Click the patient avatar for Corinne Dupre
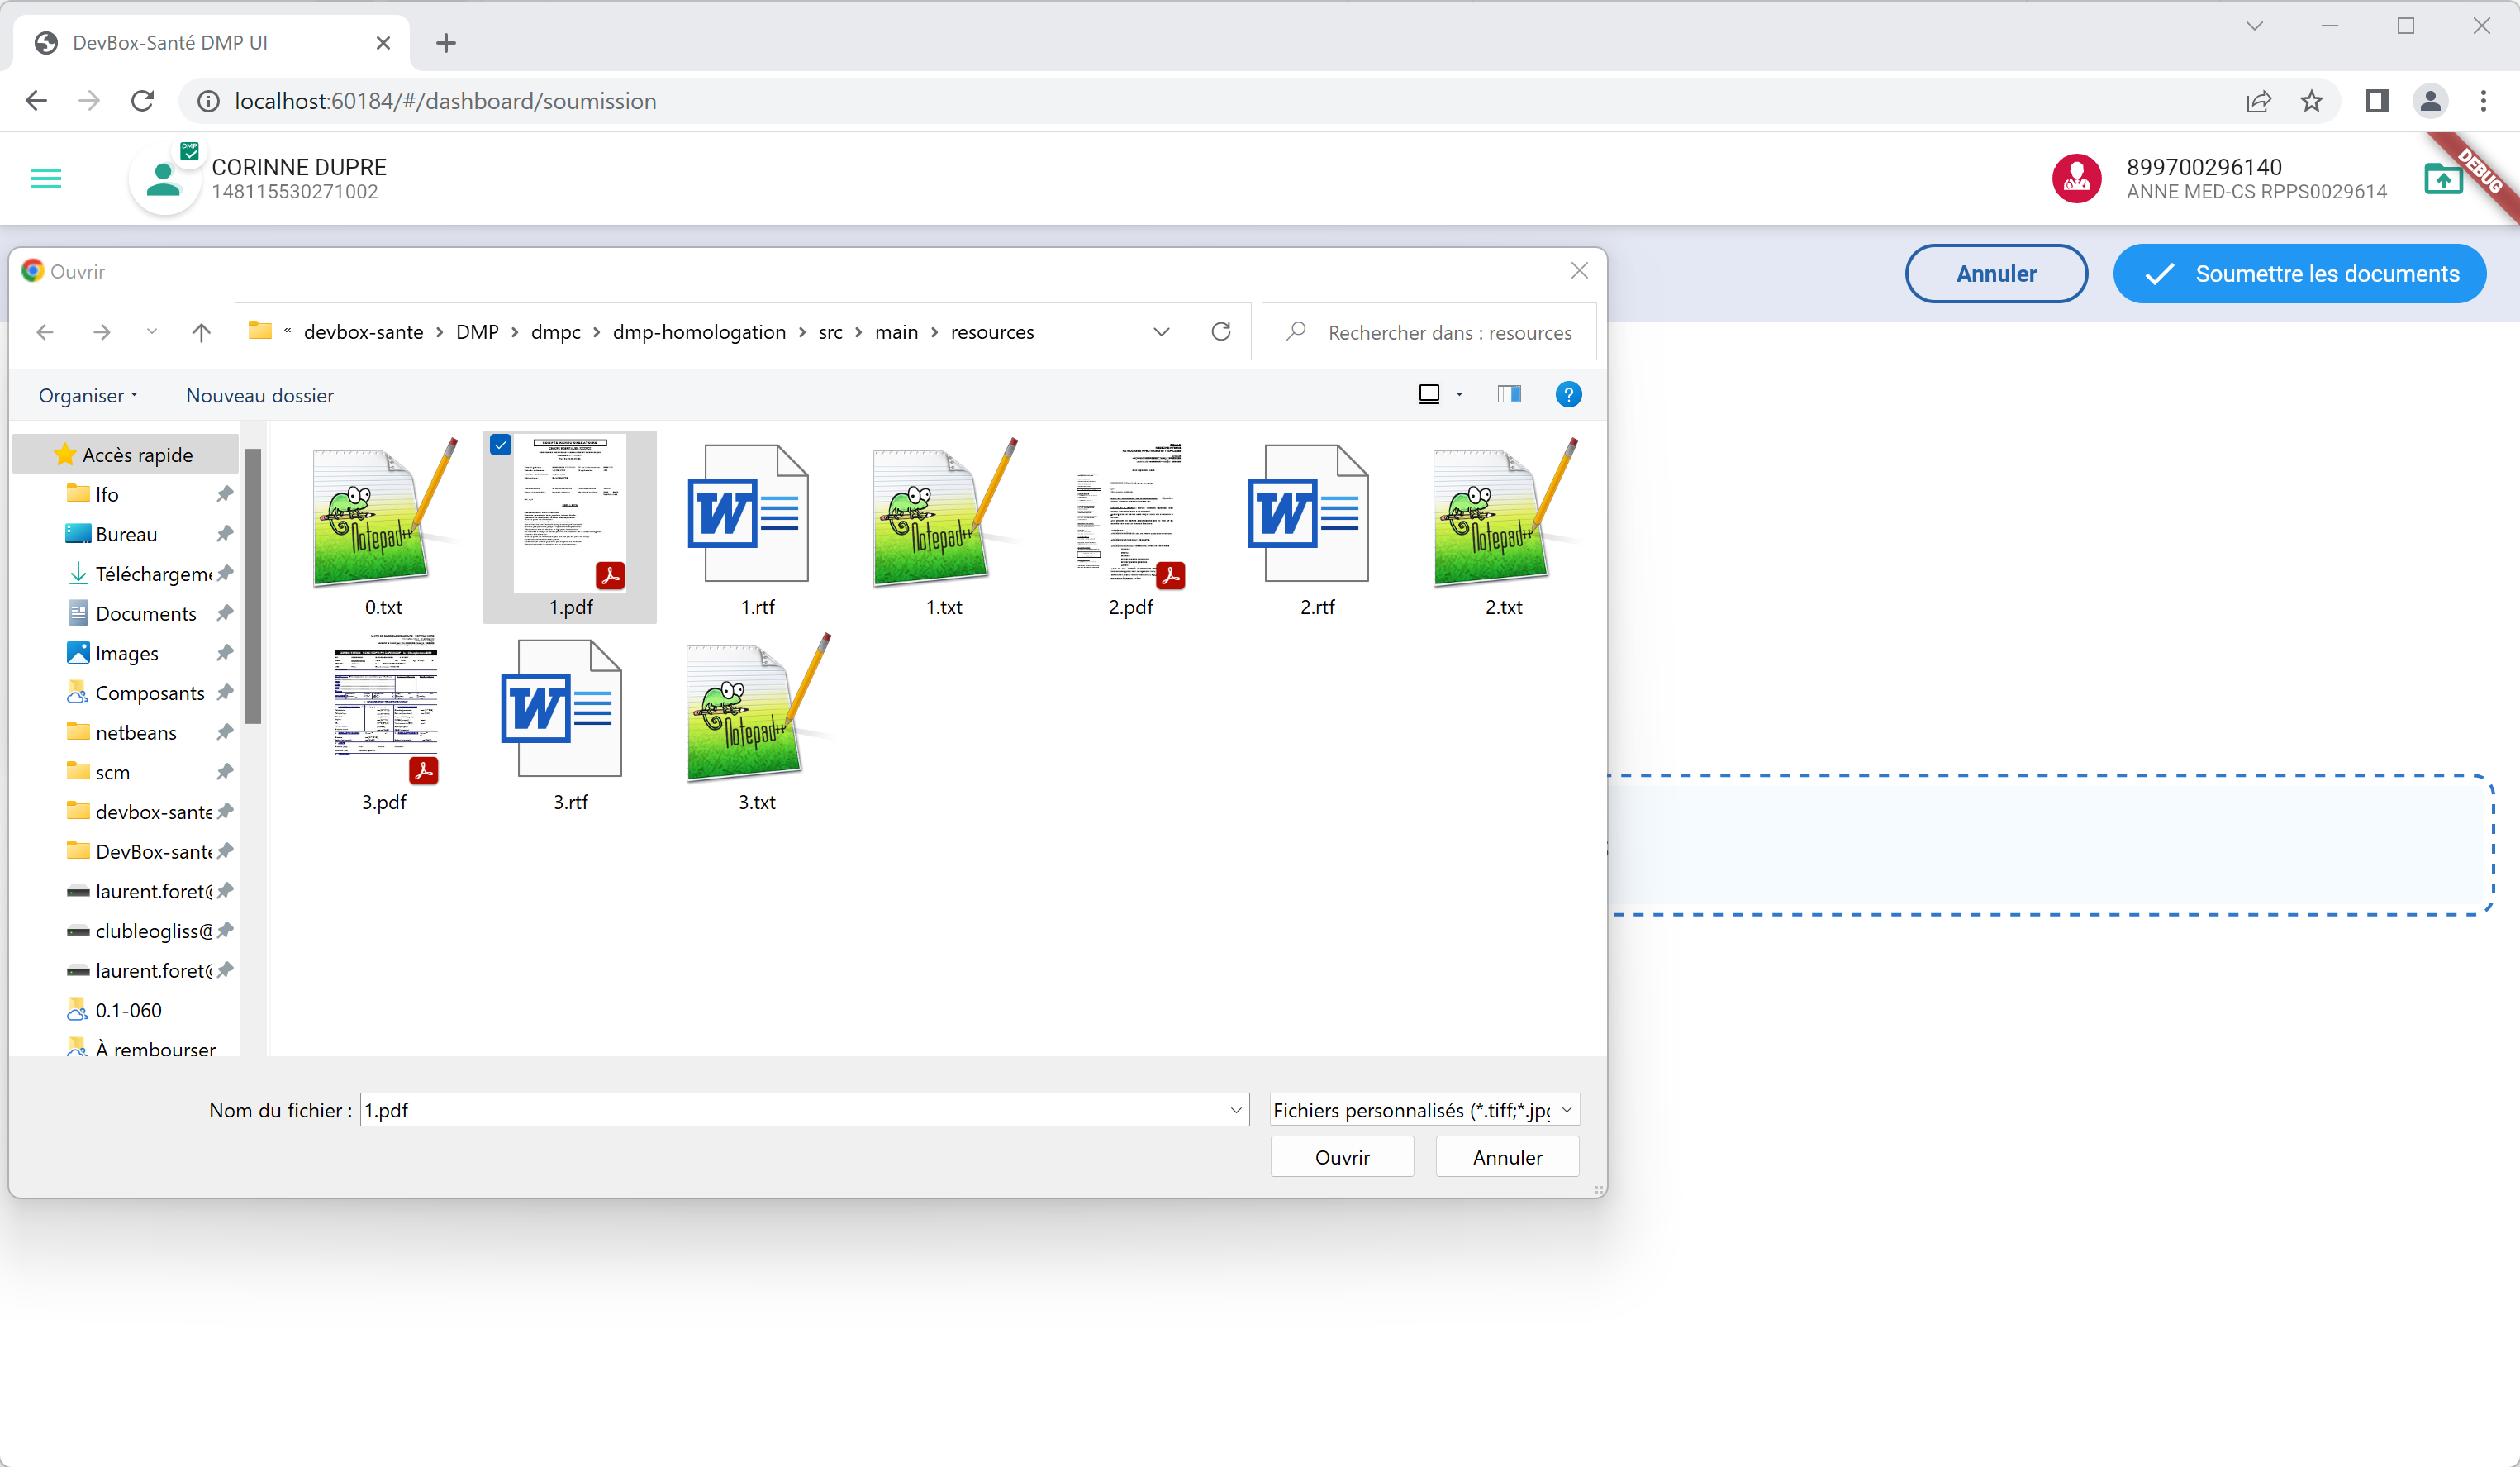 [x=164, y=180]
